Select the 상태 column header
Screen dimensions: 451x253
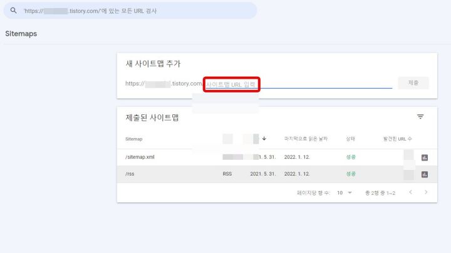[350, 139]
